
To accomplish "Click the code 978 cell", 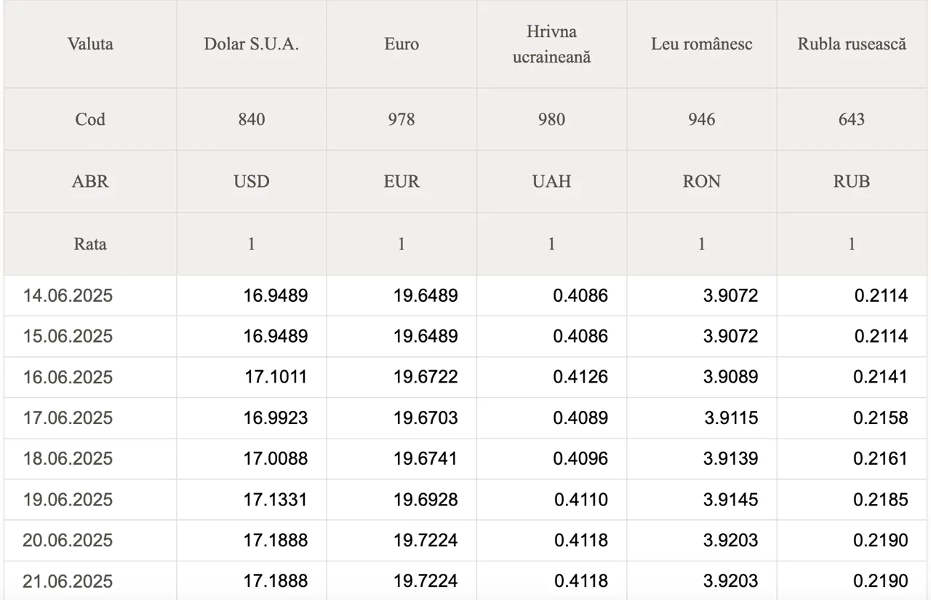I will tap(401, 119).
